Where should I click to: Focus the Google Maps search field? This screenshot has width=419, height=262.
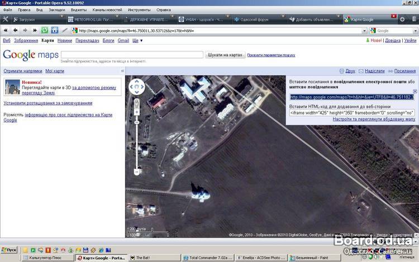click(x=132, y=55)
